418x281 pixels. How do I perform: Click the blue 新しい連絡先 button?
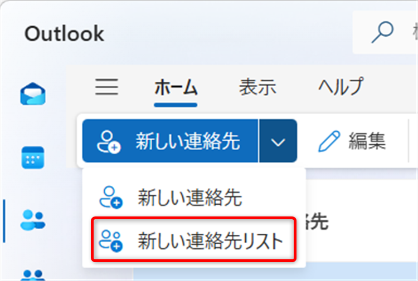(170, 141)
